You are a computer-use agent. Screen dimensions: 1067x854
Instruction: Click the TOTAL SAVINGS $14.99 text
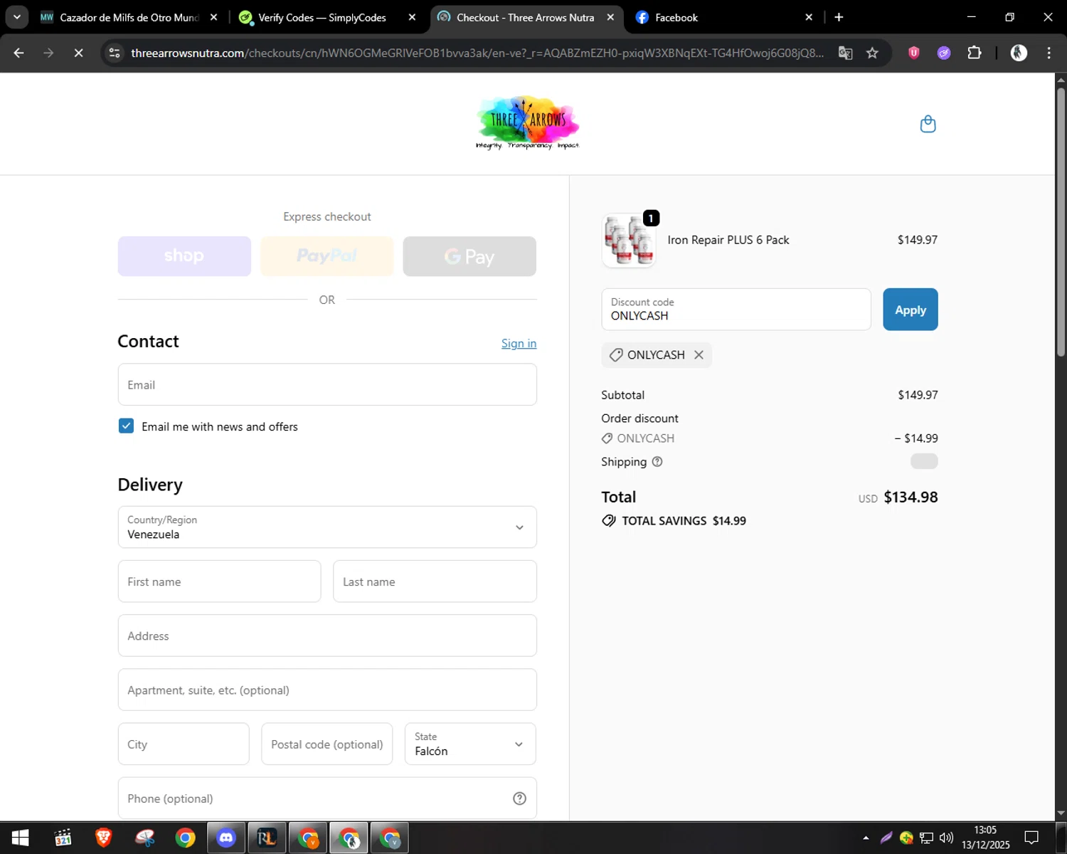click(x=684, y=521)
